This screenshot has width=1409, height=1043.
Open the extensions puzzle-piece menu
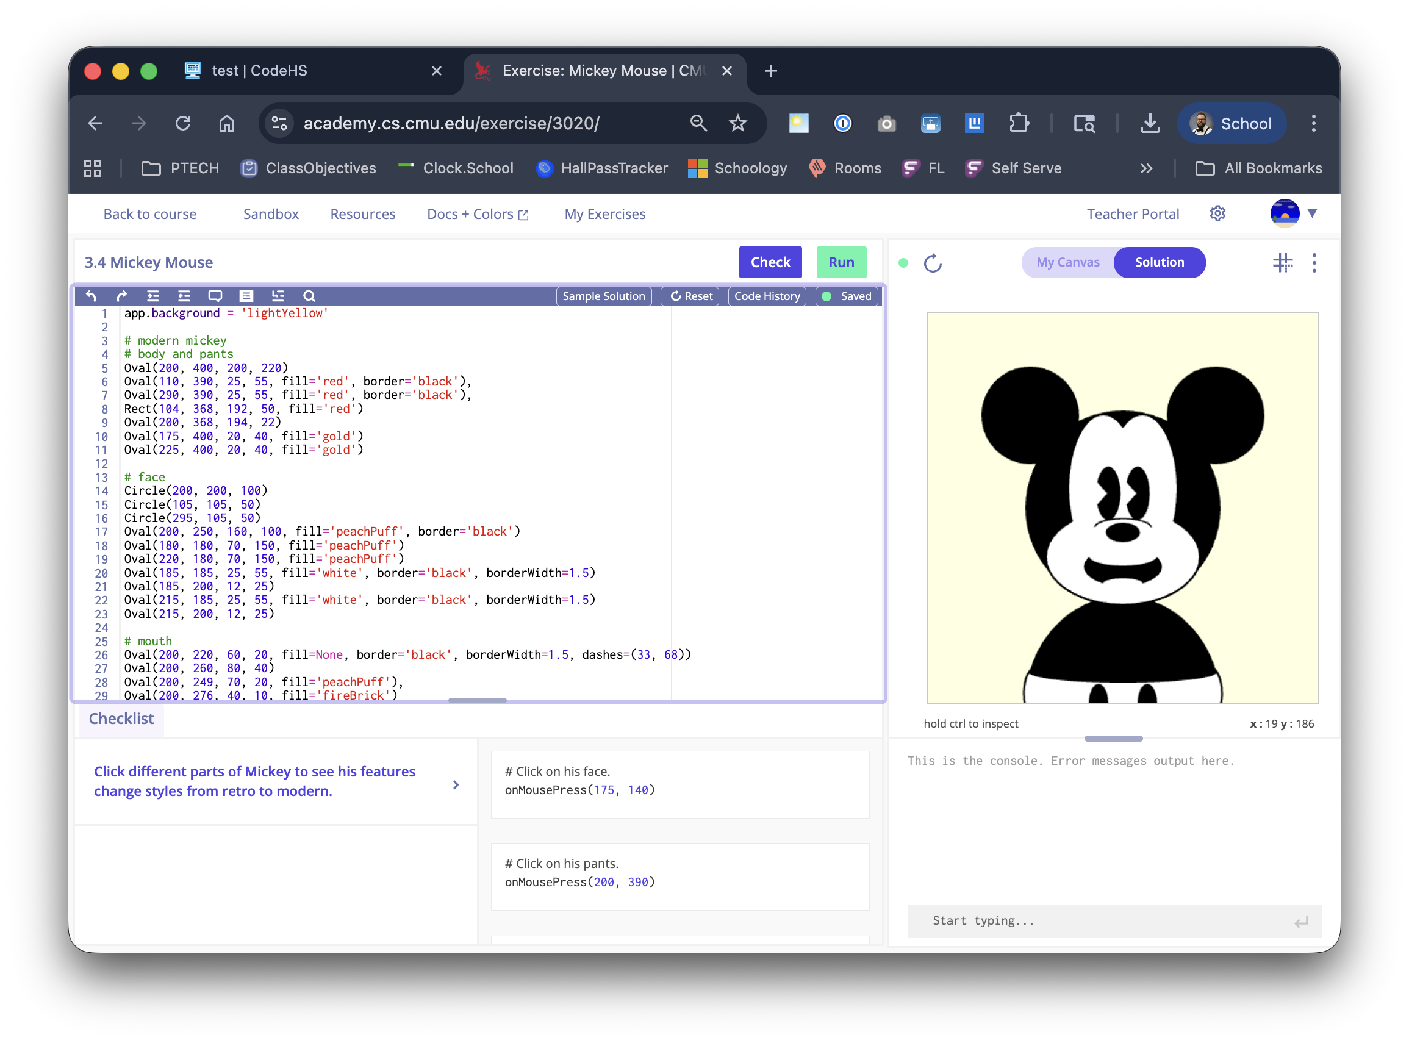point(1018,123)
